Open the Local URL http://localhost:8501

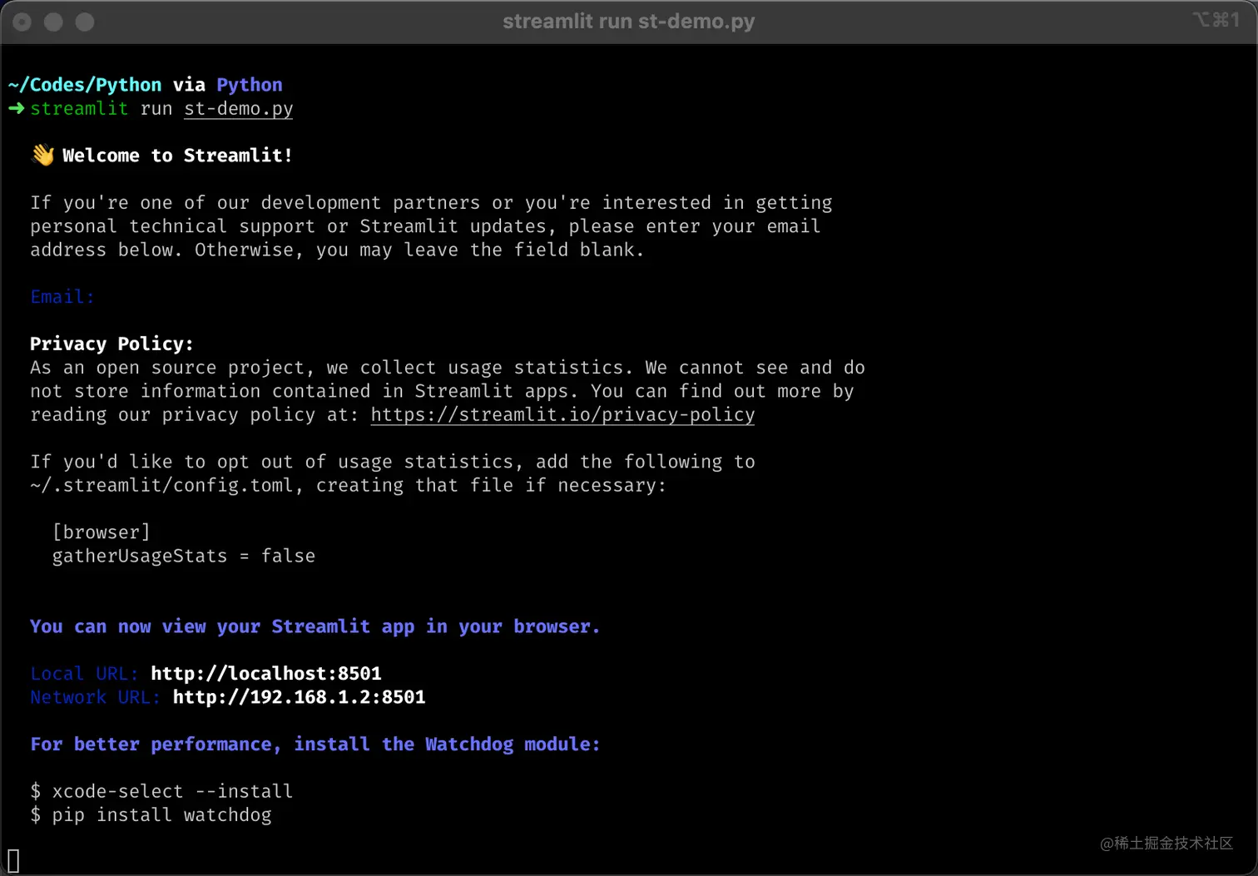coord(266,673)
